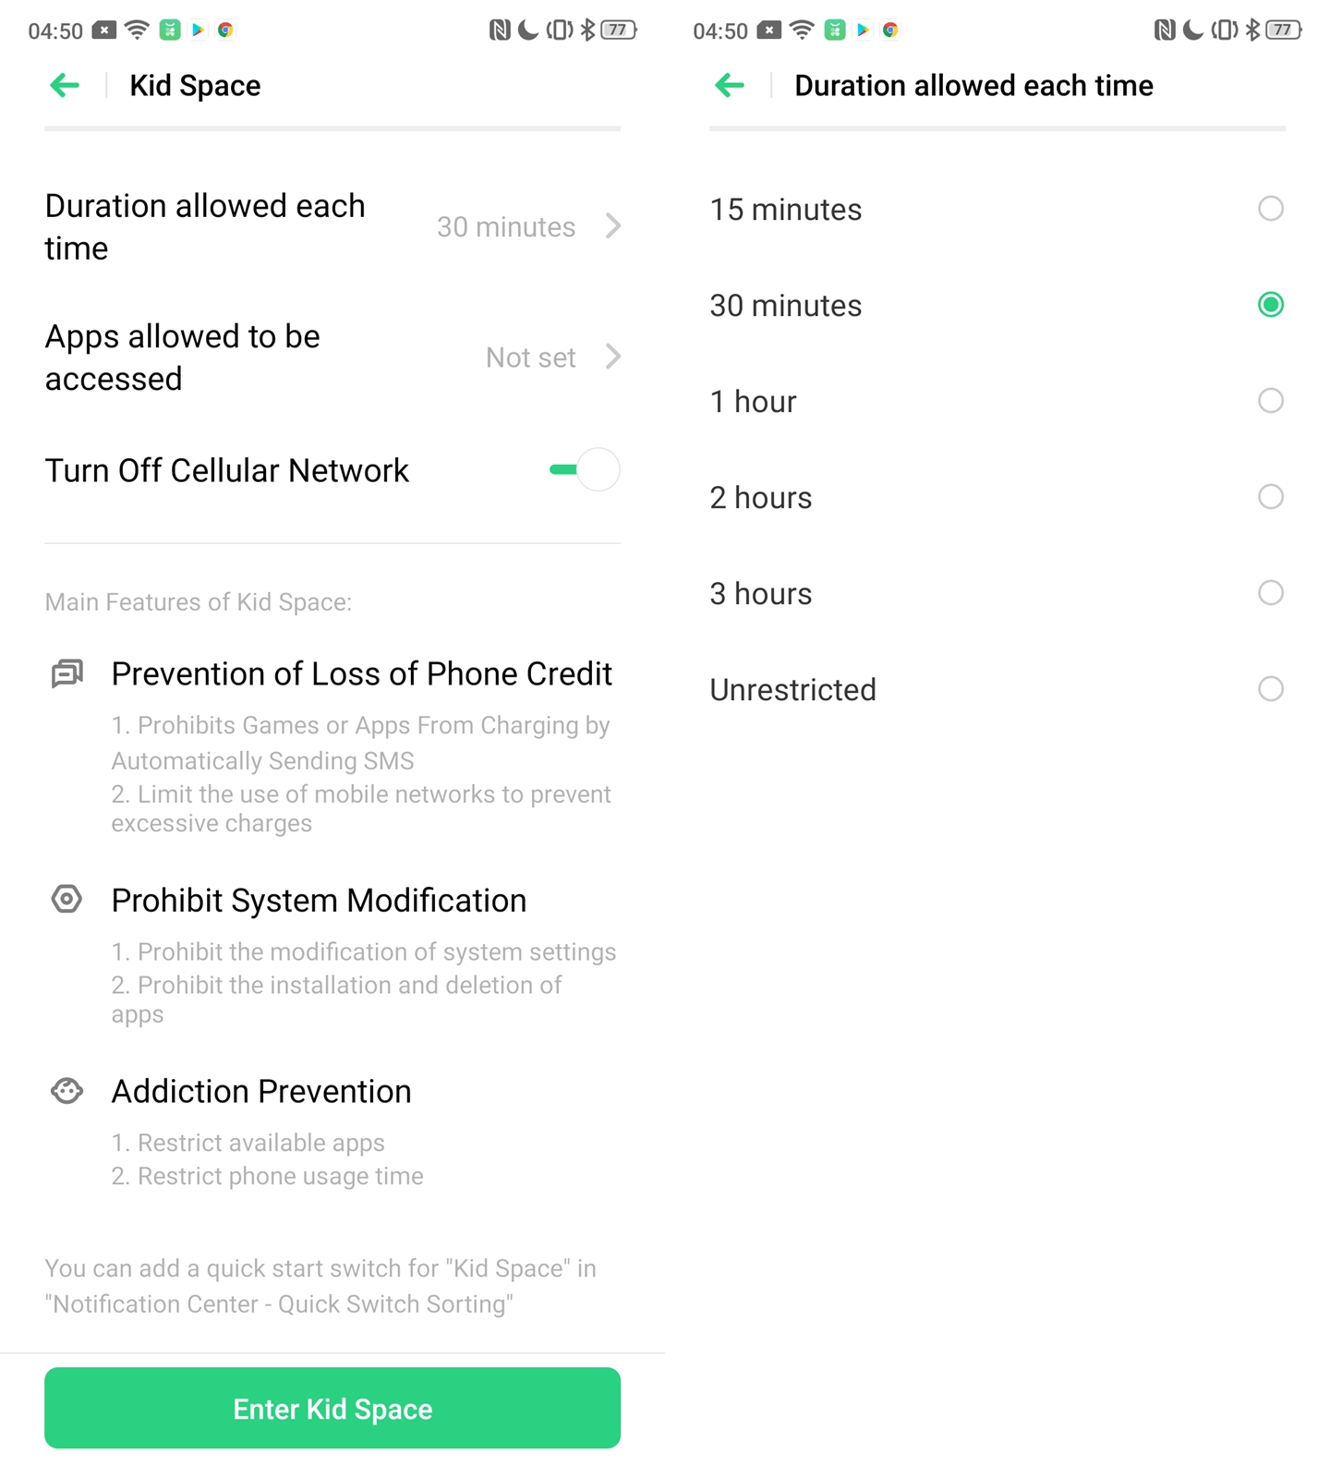Tap the crescent moon do-not-disturb status icon on left screen
This screenshot has width=1330, height=1478.
pyautogui.click(x=527, y=30)
